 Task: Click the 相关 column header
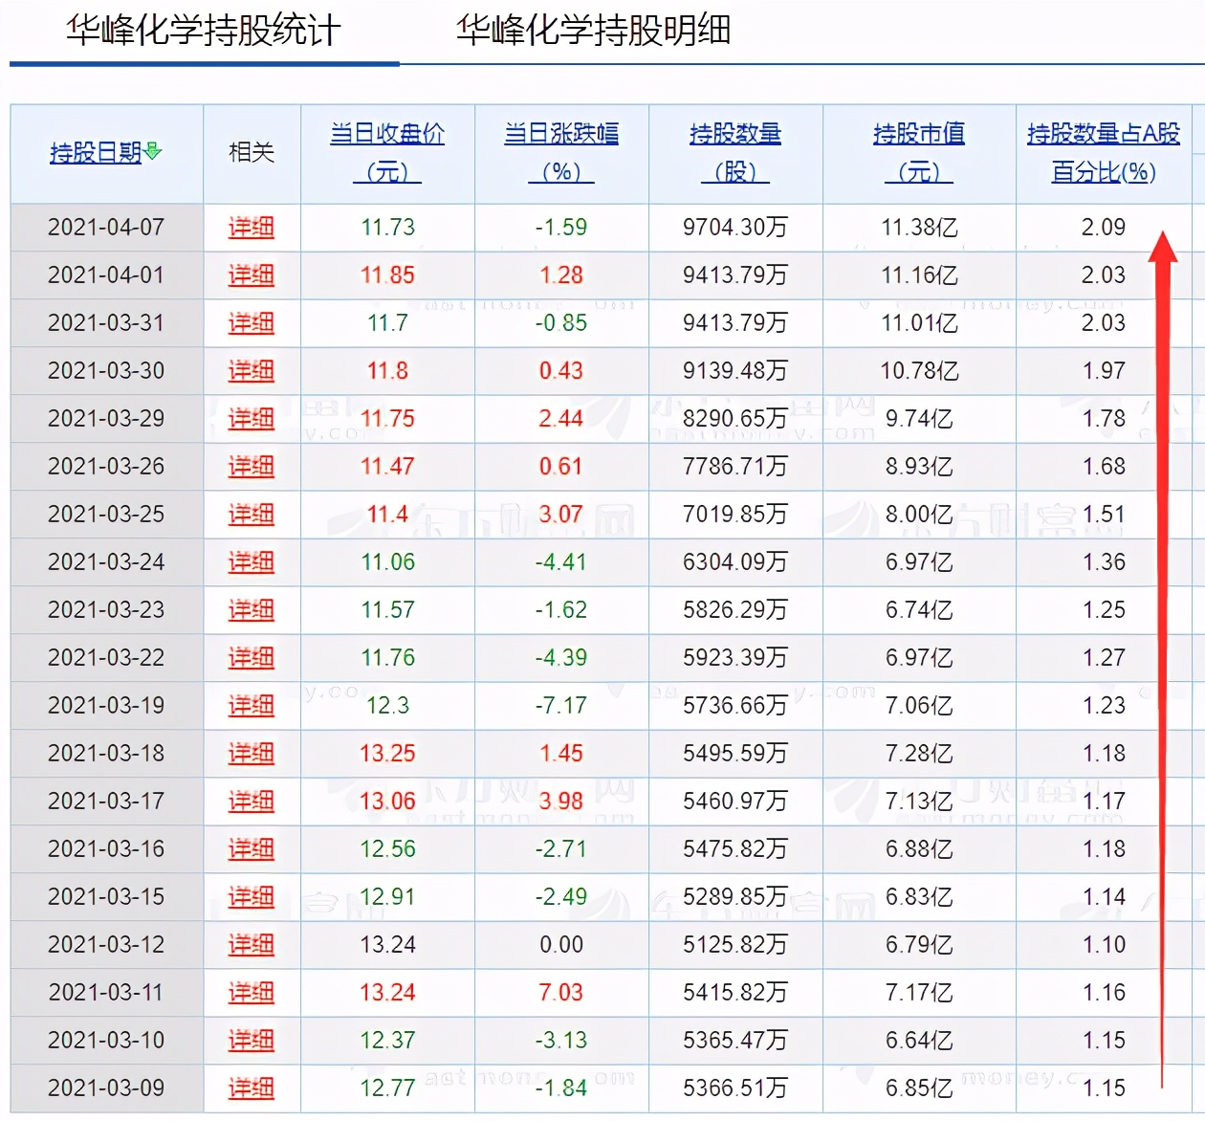tap(252, 152)
